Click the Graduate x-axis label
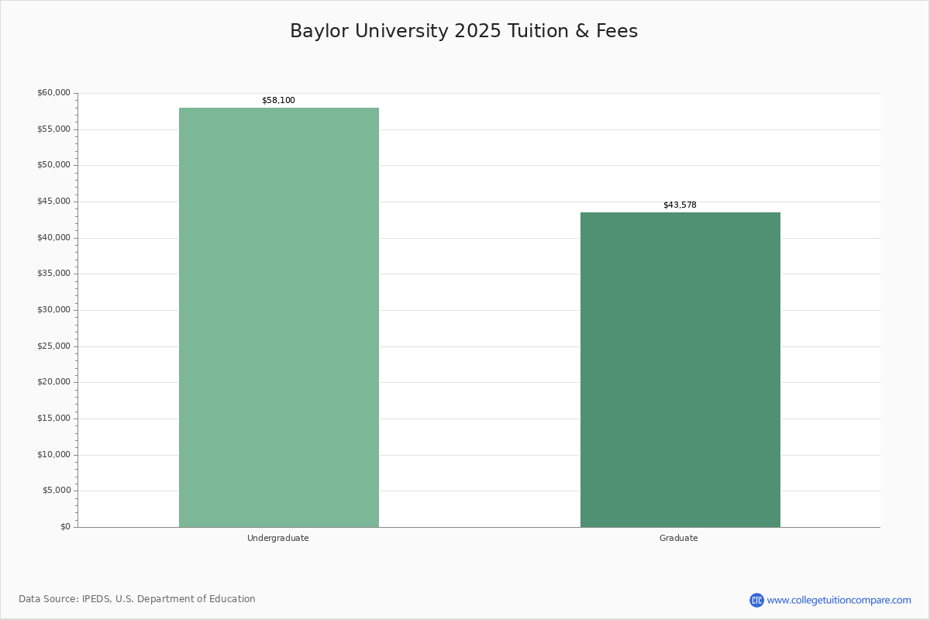930x620 pixels. [x=679, y=538]
